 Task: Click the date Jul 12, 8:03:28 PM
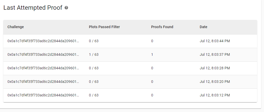click(x=215, y=68)
